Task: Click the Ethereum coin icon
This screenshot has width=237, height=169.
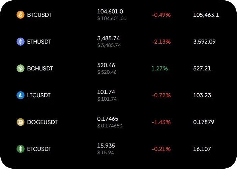Action: pyautogui.click(x=21, y=42)
